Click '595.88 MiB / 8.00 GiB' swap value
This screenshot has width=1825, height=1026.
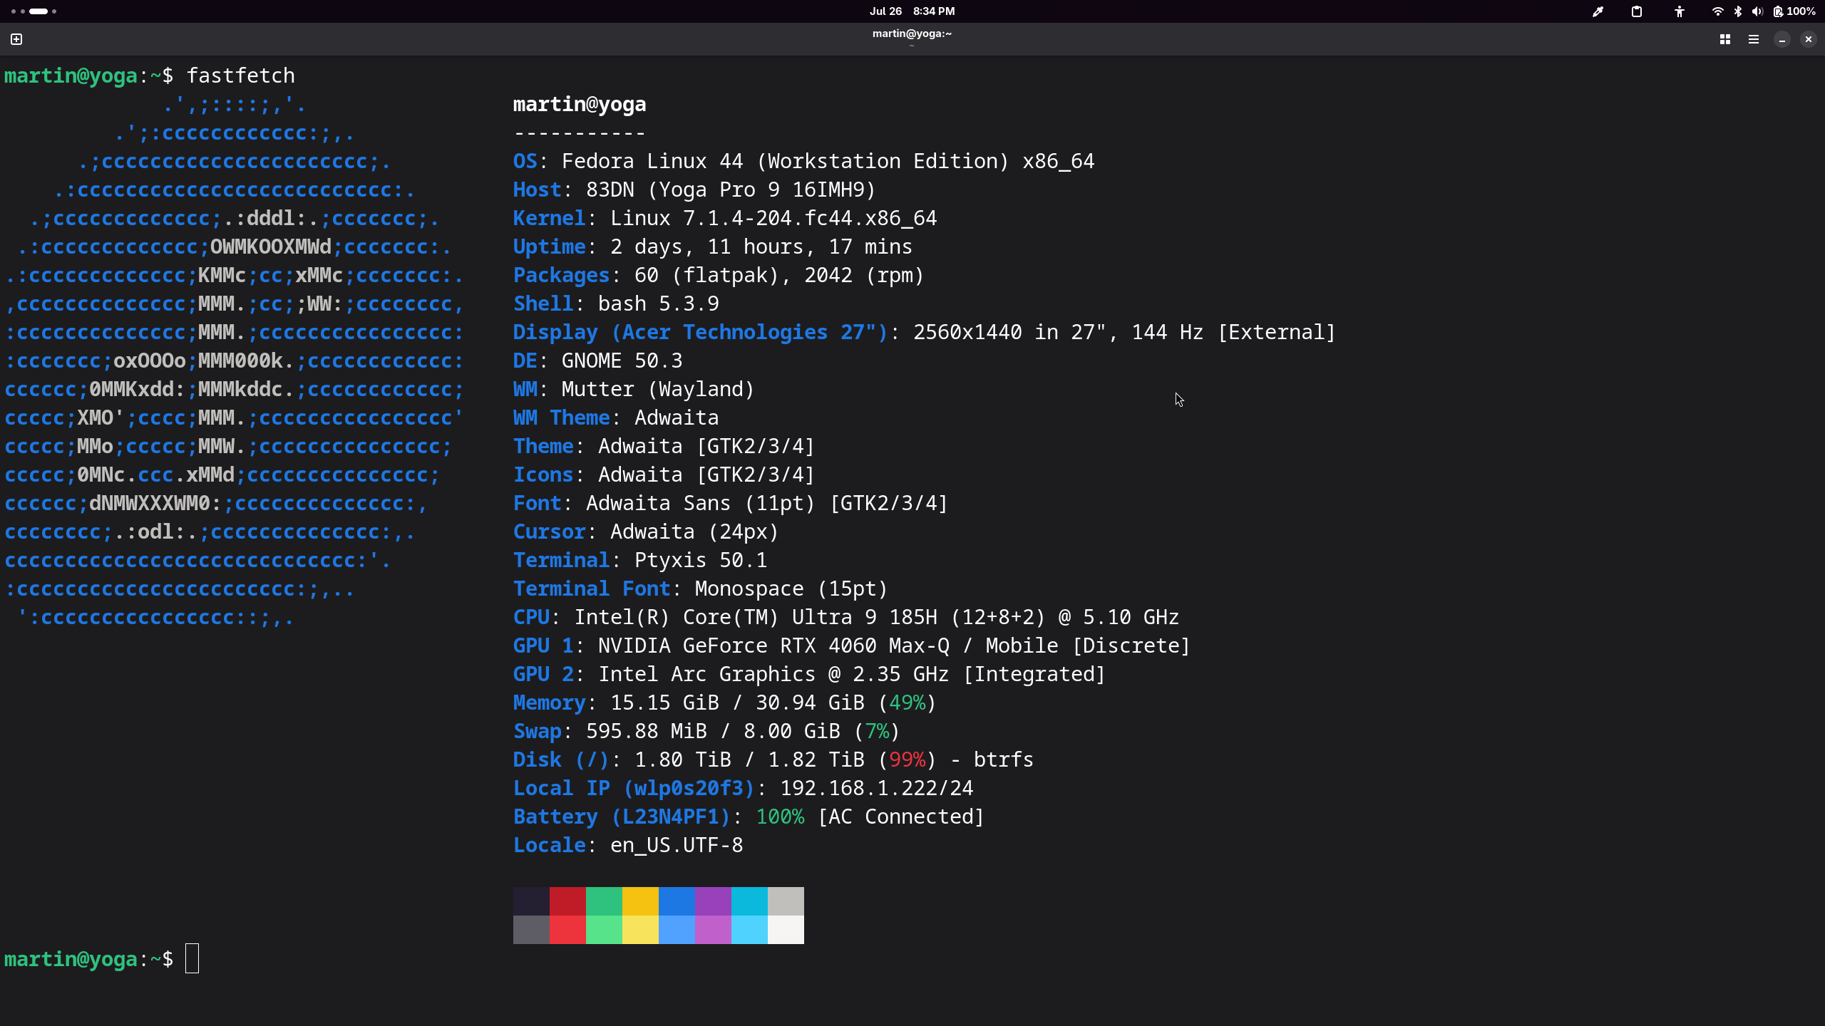click(x=713, y=732)
